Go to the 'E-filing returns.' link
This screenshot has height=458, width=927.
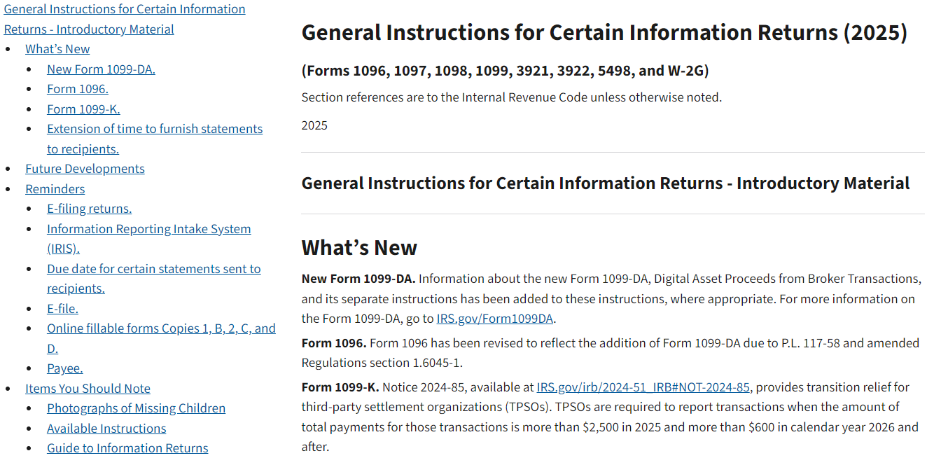click(89, 209)
